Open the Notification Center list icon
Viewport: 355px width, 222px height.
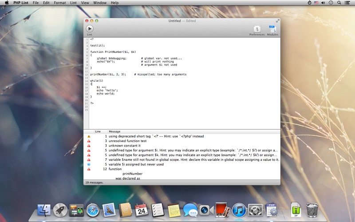(x=347, y=3)
